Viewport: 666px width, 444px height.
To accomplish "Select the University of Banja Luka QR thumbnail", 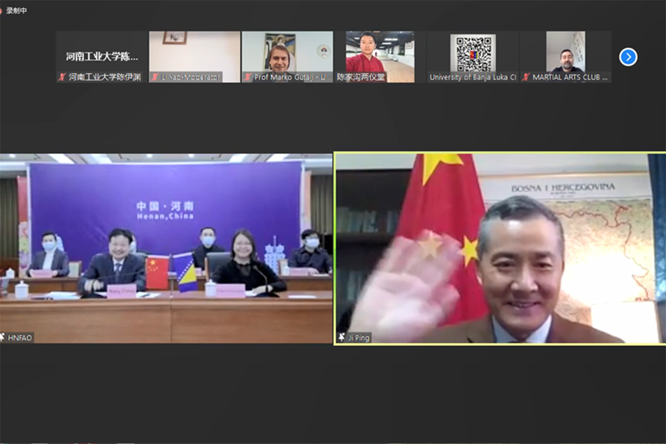I will (x=473, y=53).
